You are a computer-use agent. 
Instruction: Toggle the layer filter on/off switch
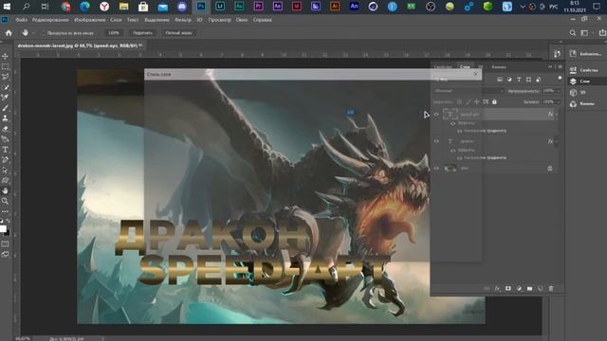560,79
